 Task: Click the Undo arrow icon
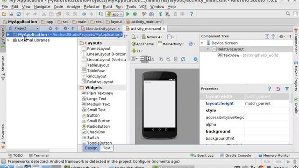click(28, 14)
